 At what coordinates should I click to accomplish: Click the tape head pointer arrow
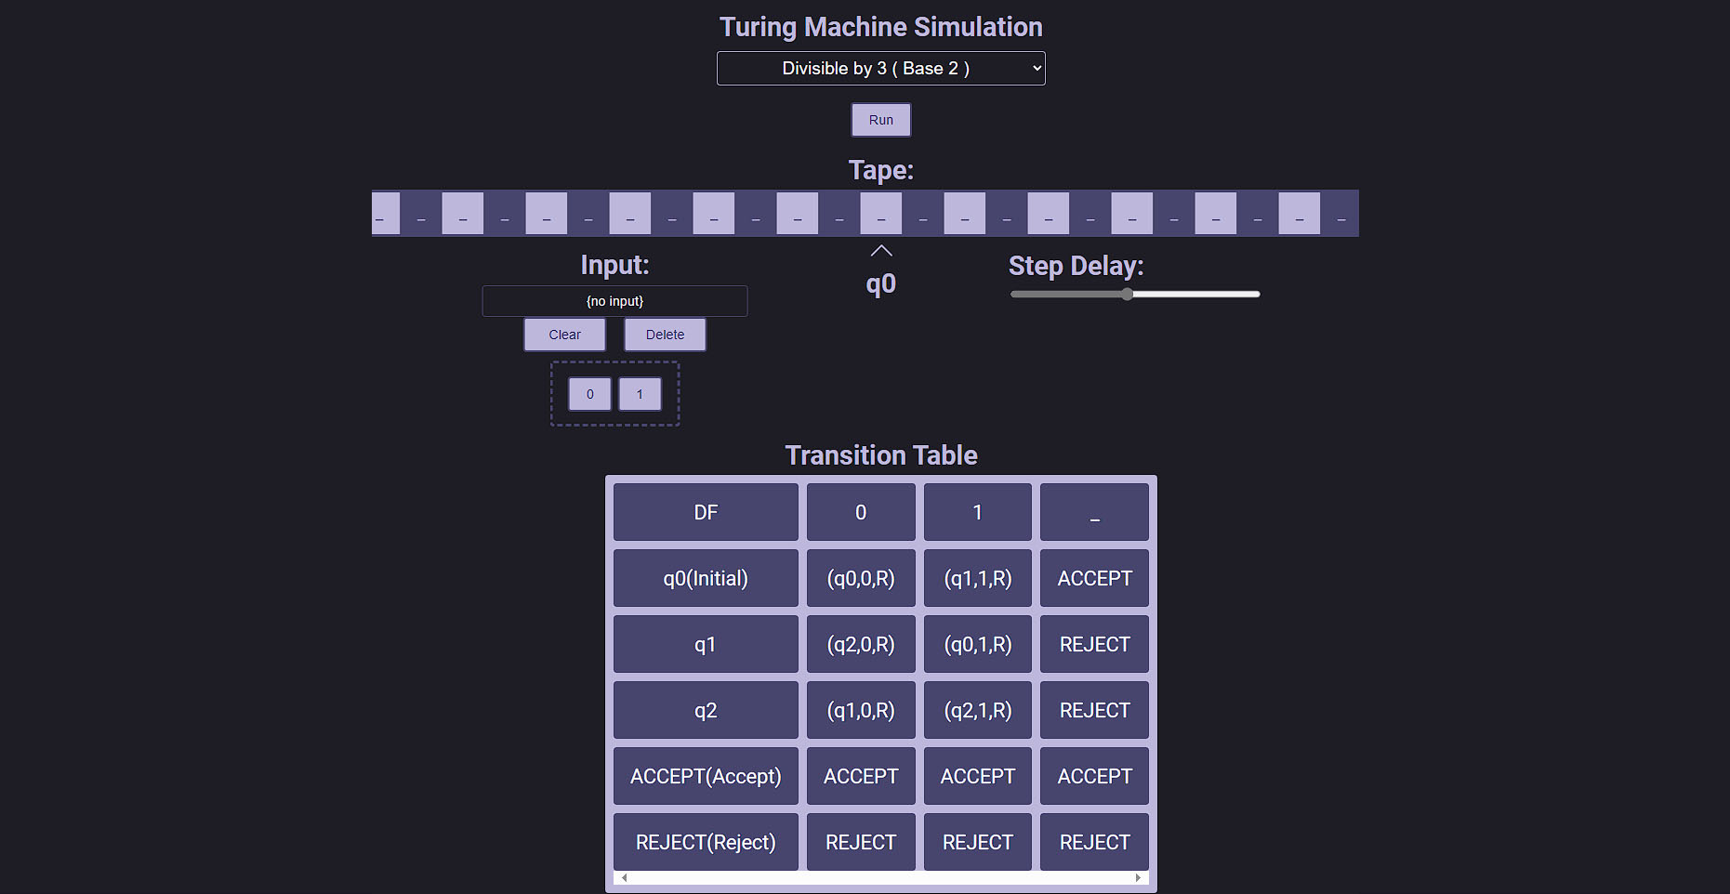(880, 251)
